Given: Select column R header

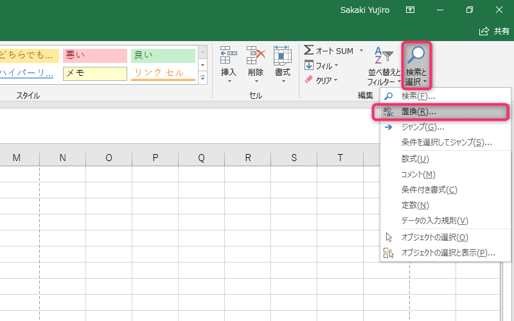Looking at the screenshot, I should click(x=248, y=158).
